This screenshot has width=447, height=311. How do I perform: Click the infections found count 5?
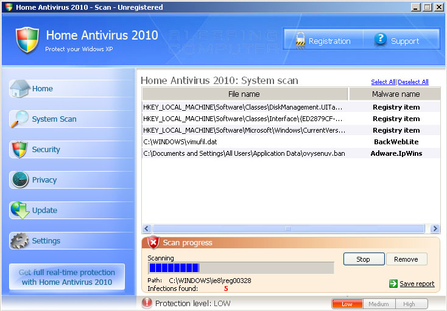click(226, 288)
